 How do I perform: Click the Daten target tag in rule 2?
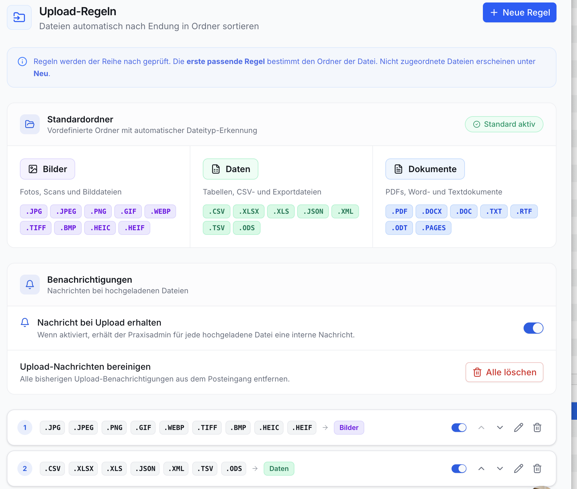point(279,468)
